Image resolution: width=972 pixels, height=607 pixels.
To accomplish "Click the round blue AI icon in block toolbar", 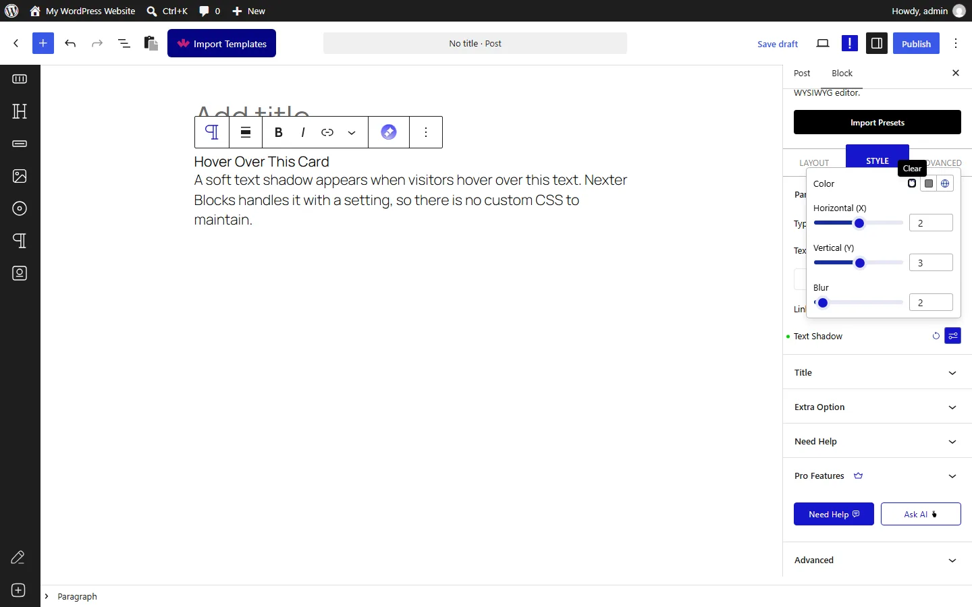I will tap(389, 132).
